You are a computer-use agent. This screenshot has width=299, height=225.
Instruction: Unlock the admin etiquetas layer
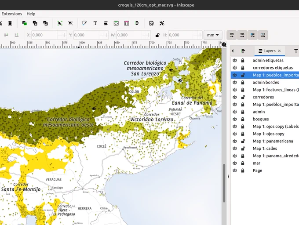coord(243,60)
